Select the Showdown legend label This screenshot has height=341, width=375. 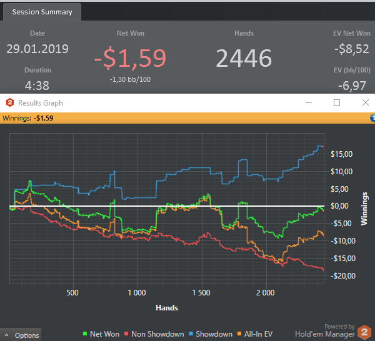click(214, 334)
